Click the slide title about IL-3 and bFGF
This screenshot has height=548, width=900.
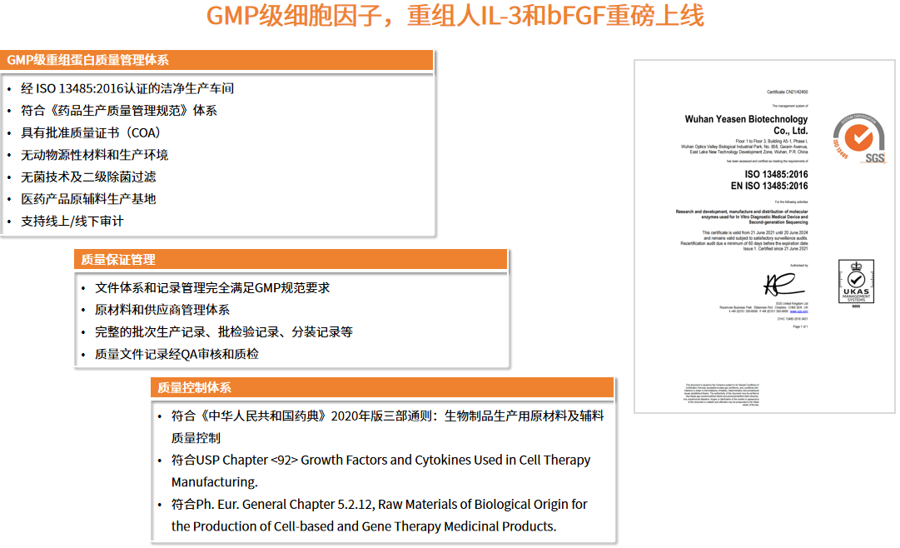click(x=456, y=15)
